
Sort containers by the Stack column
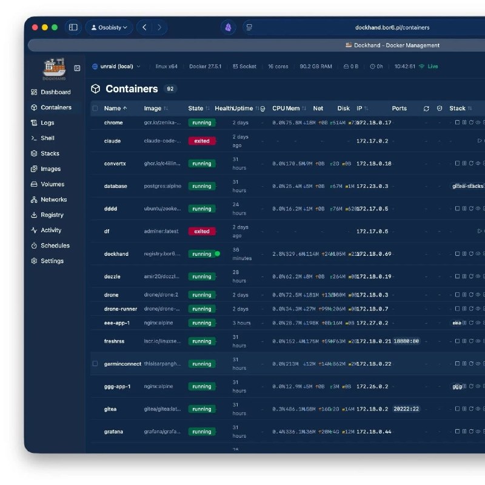(x=461, y=109)
